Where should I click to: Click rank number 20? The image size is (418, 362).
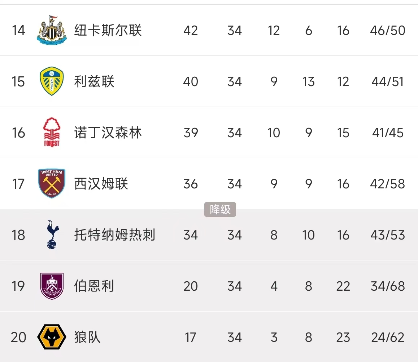(18, 337)
